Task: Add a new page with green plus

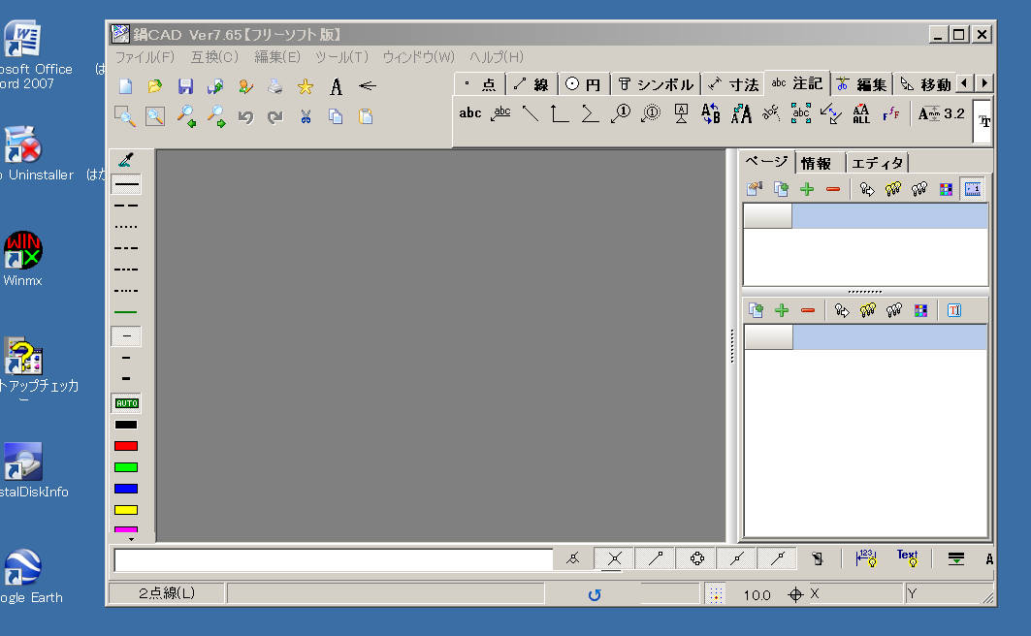Action: point(807,190)
